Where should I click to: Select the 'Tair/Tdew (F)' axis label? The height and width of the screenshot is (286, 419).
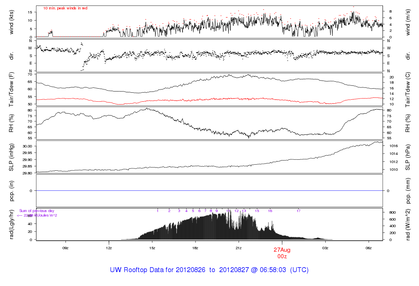11,89
